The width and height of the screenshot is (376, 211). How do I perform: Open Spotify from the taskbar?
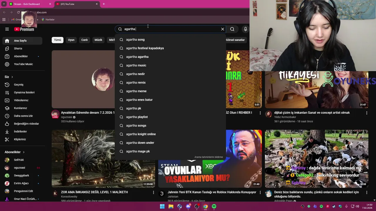[x=214, y=206]
